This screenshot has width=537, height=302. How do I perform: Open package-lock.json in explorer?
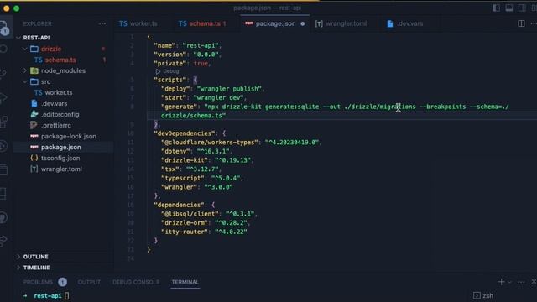click(69, 136)
